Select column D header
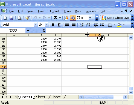Image resolution: width=134 pixels, height=105 pixels. [54, 35]
